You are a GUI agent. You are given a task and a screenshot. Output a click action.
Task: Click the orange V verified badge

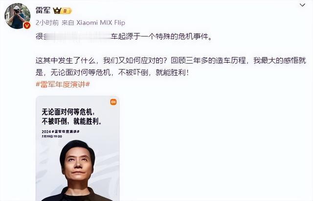pos(27,25)
